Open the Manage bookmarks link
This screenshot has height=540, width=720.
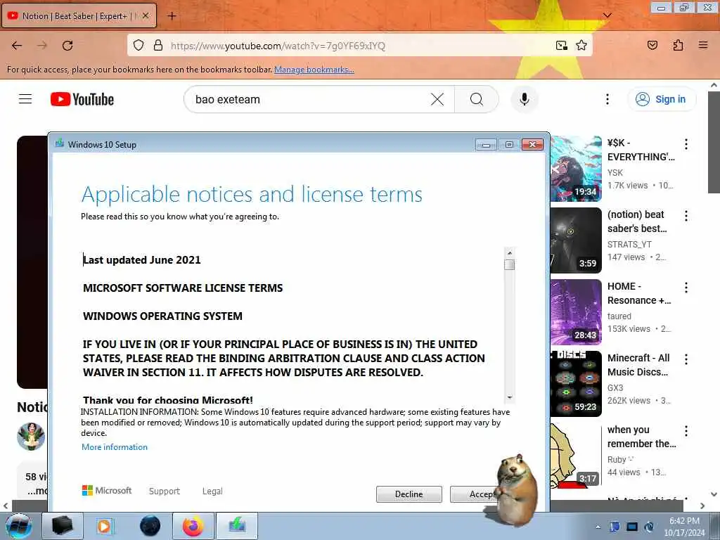click(314, 70)
